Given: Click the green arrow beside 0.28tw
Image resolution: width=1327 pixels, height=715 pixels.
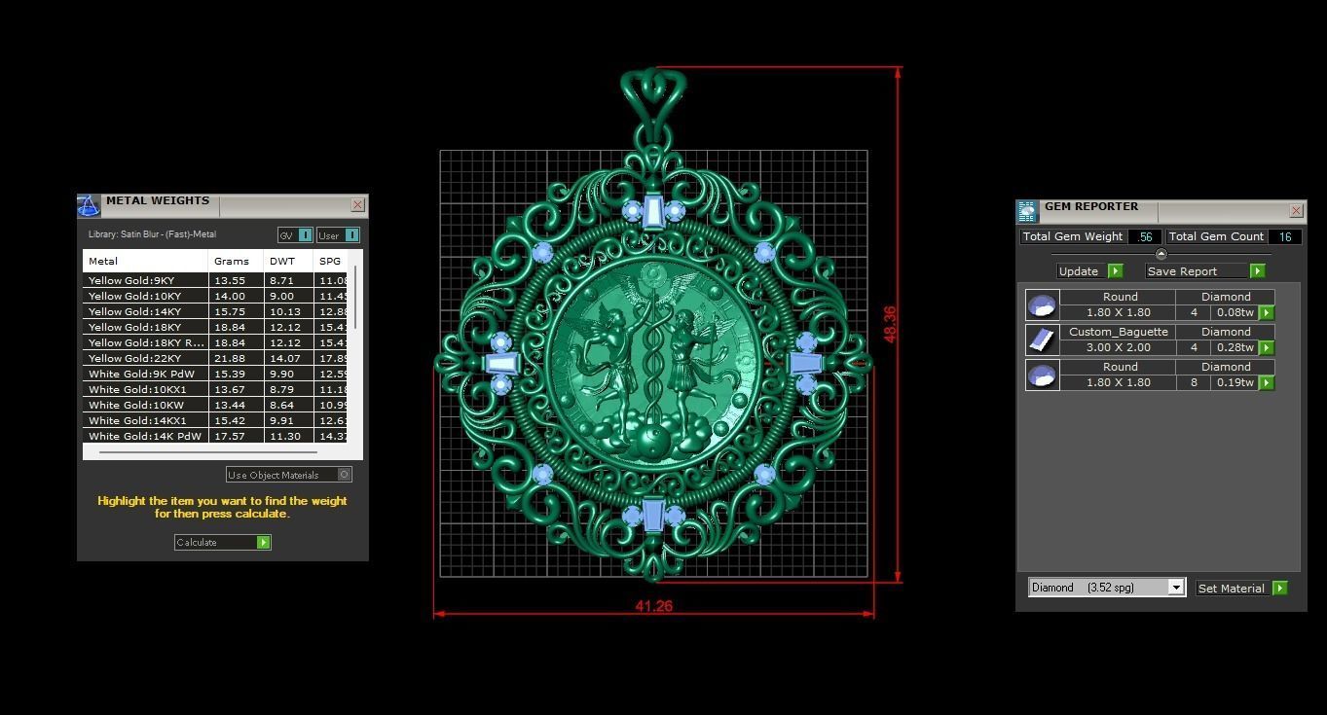Looking at the screenshot, I should coord(1267,348).
